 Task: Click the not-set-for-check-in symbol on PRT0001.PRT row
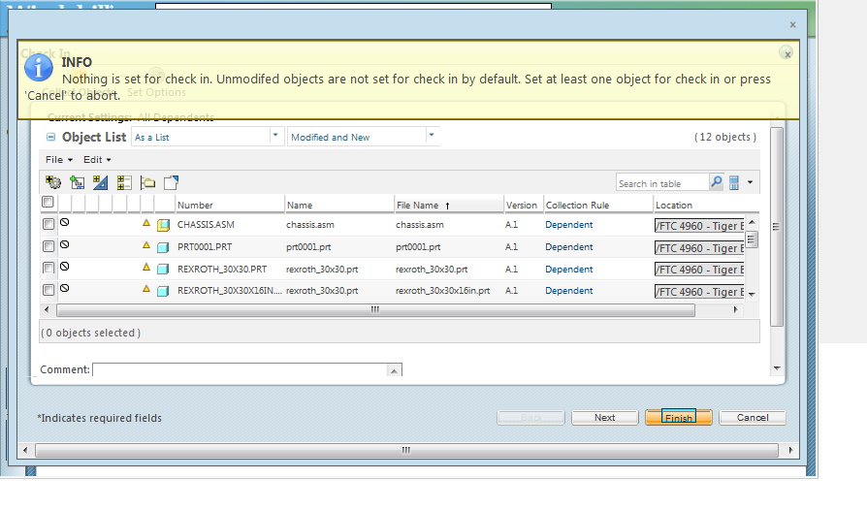64,244
